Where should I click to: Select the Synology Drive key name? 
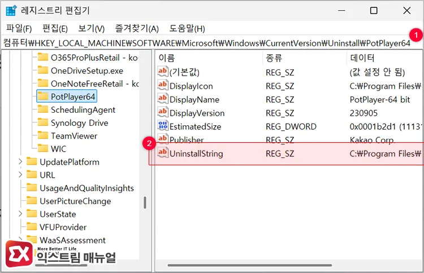pyautogui.click(x=80, y=123)
